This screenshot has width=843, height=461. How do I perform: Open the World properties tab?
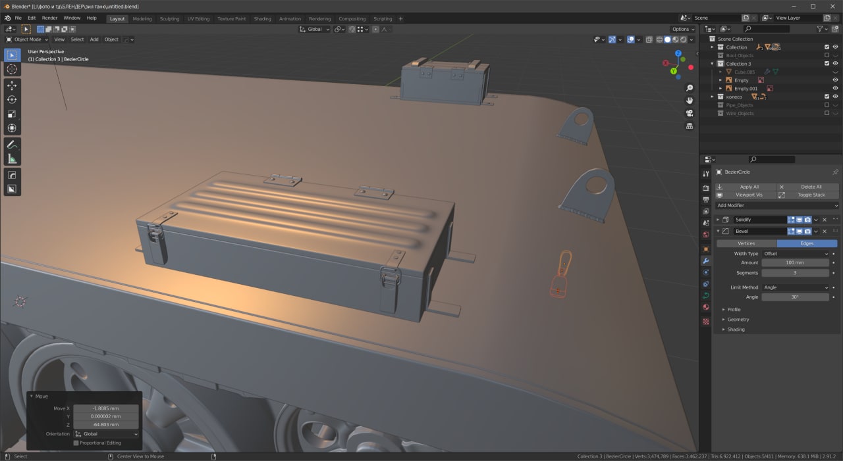[706, 235]
